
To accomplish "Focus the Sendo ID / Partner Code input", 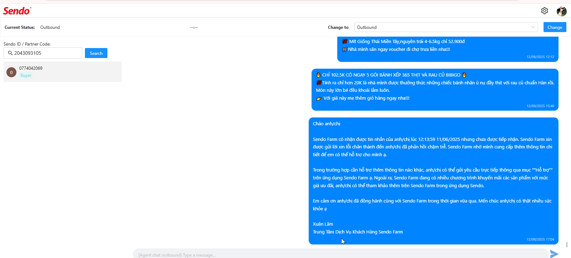I will (43, 53).
